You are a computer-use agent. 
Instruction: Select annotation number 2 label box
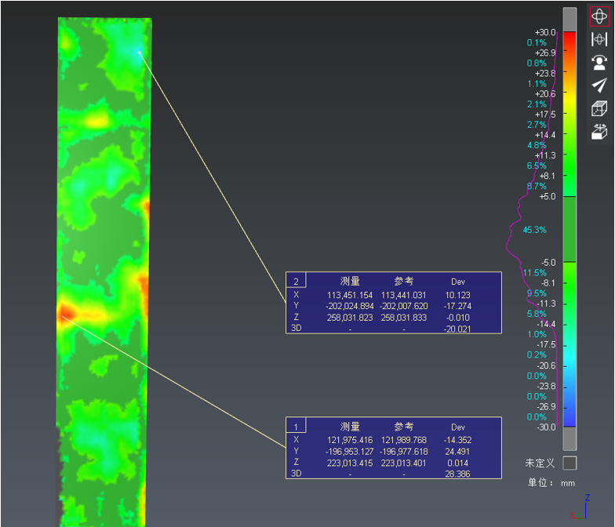click(x=297, y=281)
